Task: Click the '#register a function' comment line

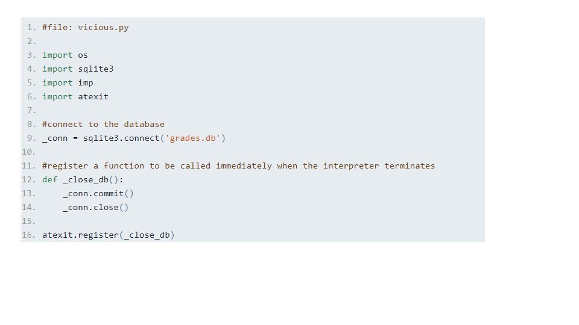Action: click(x=238, y=166)
